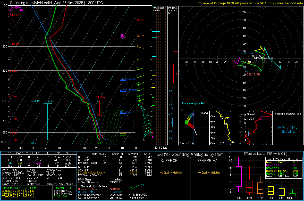
Task: Click the 'Corfidi Downshear =' row
Action: [100, 195]
